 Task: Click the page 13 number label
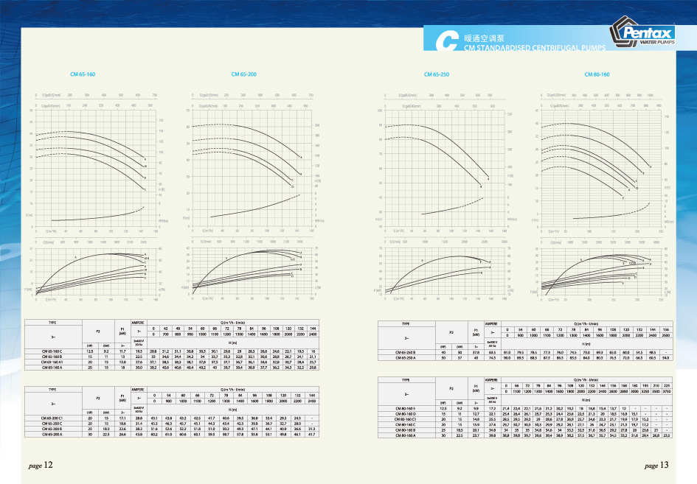coord(655,465)
